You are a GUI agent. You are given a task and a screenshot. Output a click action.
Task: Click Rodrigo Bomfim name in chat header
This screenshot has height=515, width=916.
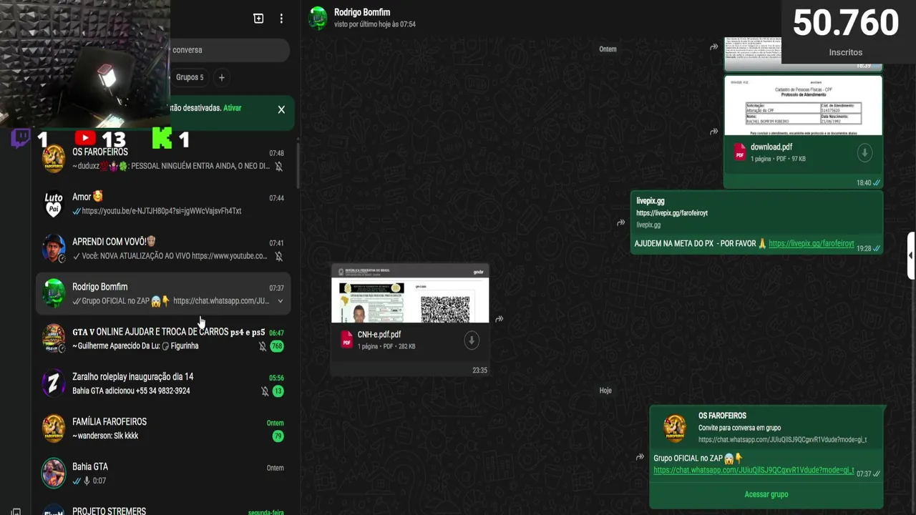coord(362,12)
